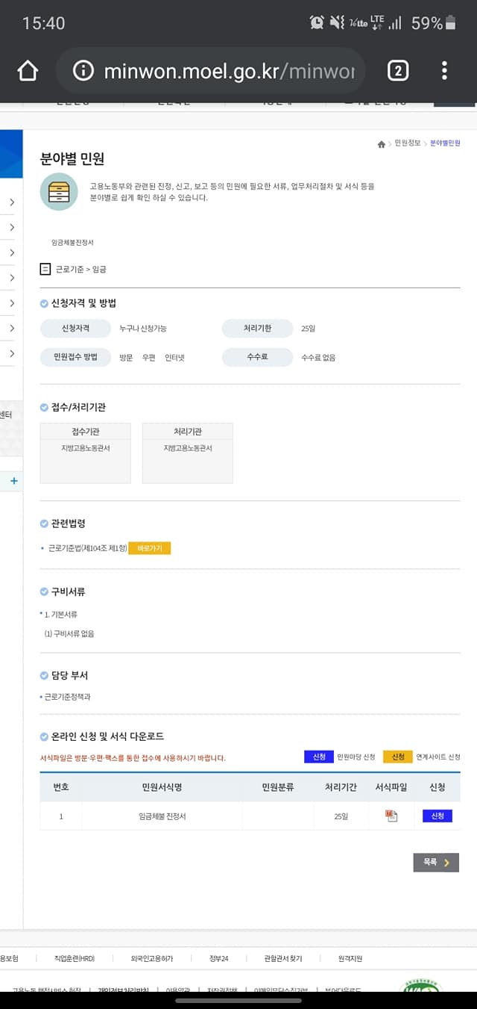Click the plus icon on the left sidebar

(13, 481)
